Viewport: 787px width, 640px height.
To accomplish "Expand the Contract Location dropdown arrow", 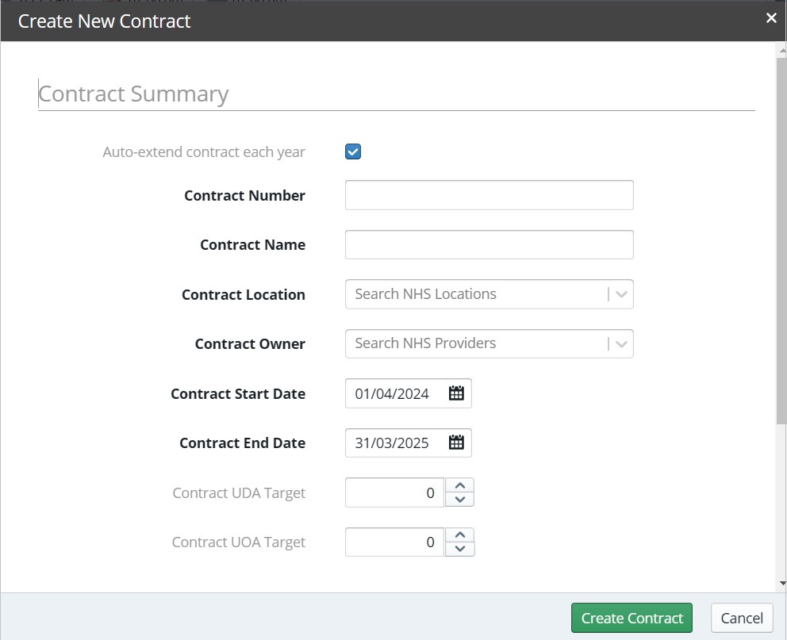I will pyautogui.click(x=621, y=294).
